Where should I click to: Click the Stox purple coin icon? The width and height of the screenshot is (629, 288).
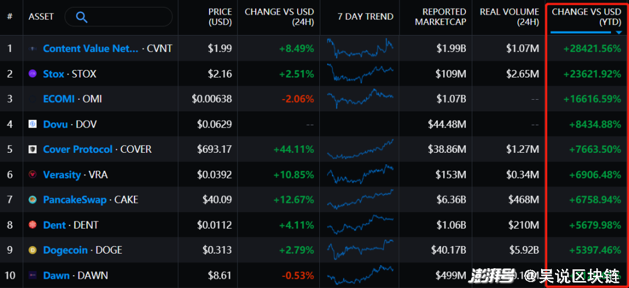coord(33,74)
